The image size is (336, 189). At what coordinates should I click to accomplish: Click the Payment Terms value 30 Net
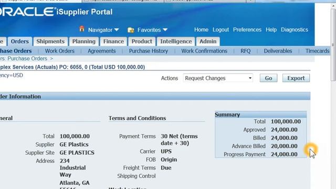coord(179,140)
